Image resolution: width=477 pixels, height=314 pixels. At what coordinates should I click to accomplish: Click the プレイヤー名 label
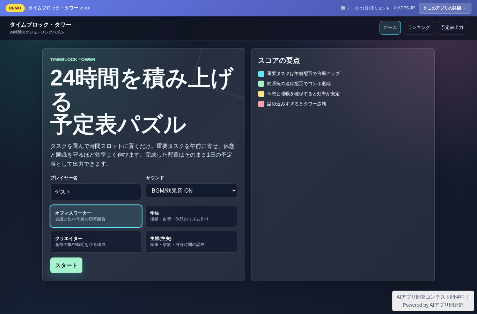(x=64, y=178)
